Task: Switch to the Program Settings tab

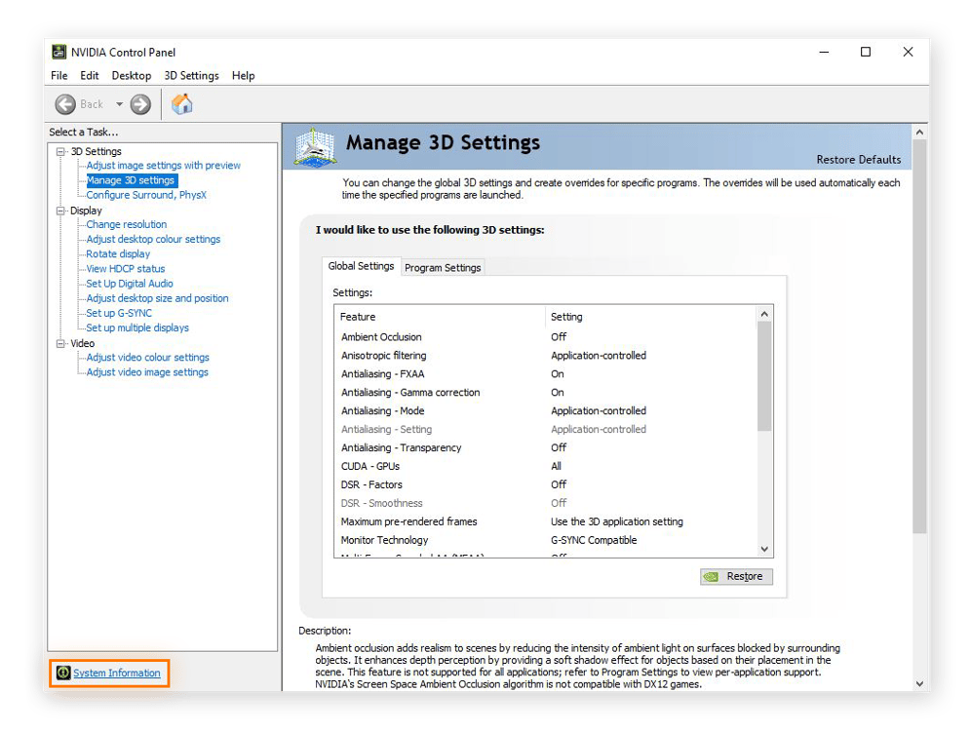Action: point(442,267)
